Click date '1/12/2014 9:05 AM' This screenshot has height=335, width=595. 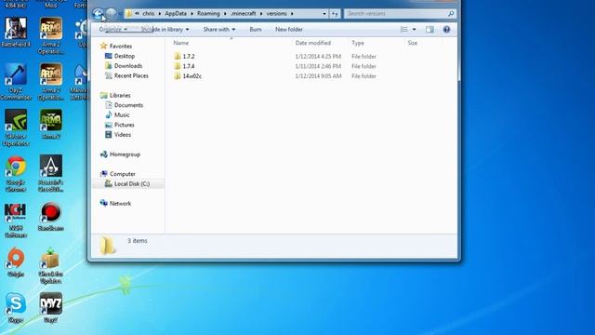[x=318, y=76]
